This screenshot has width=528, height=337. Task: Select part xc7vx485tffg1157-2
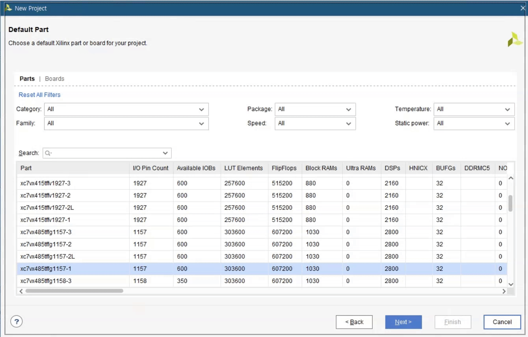click(x=262, y=244)
